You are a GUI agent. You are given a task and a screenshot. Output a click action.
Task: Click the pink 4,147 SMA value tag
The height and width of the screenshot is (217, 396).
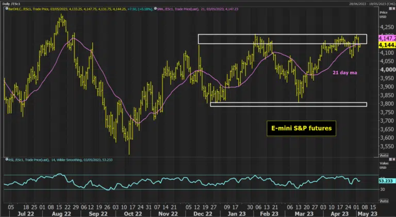click(x=387, y=39)
